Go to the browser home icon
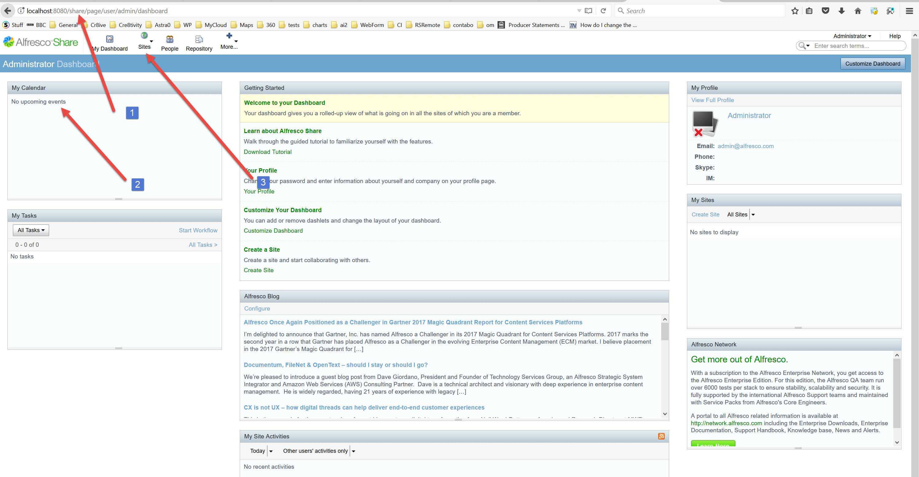Screen dimensions: 919x477 pos(858,11)
